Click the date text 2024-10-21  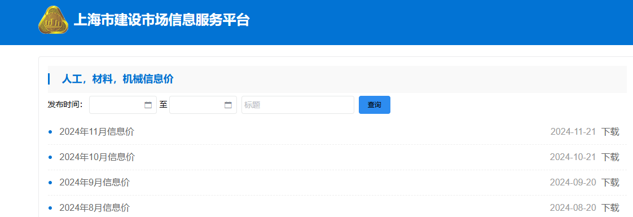click(573, 157)
